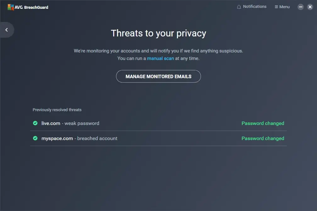Click the 'Previously resolved threats' label
The image size is (317, 211).
click(57, 110)
